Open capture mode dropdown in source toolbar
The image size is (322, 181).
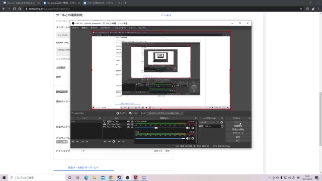(165, 113)
